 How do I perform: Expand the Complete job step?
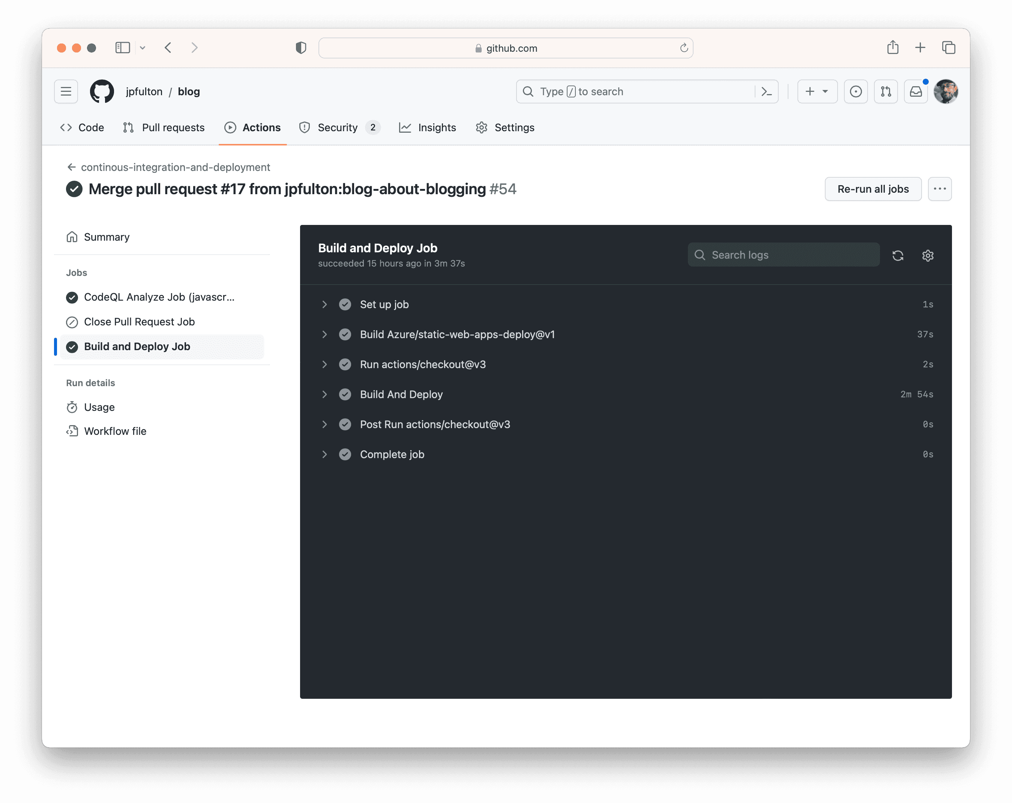click(x=324, y=454)
